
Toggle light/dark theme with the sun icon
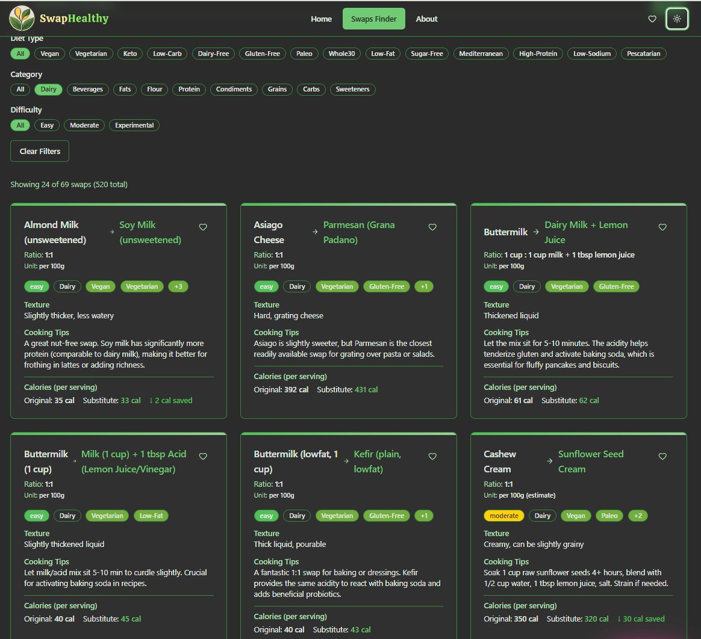click(x=677, y=19)
